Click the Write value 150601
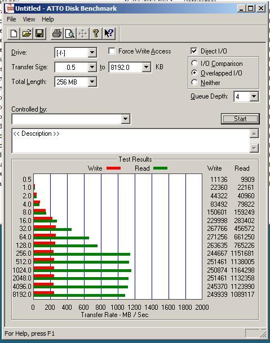The width and height of the screenshot is (270, 343). tap(217, 212)
